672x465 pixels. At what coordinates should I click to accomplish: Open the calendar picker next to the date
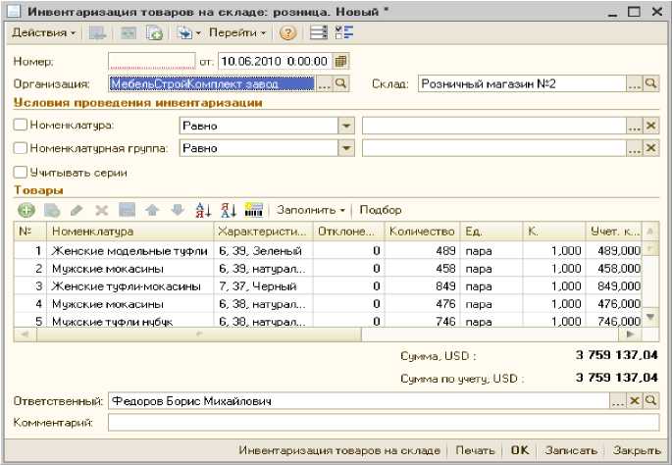341,61
